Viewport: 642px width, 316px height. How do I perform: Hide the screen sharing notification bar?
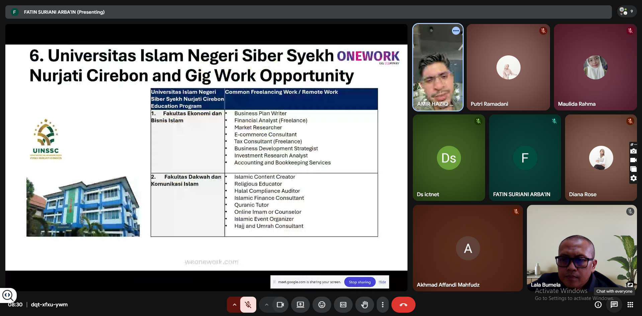pyautogui.click(x=382, y=282)
